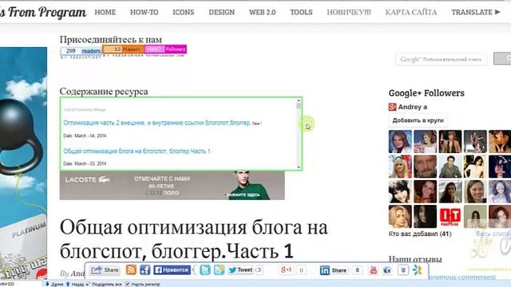This screenshot has height=287, width=511.
Task: Click the orange FeedBurner readers counter badge
Action: coord(123,49)
